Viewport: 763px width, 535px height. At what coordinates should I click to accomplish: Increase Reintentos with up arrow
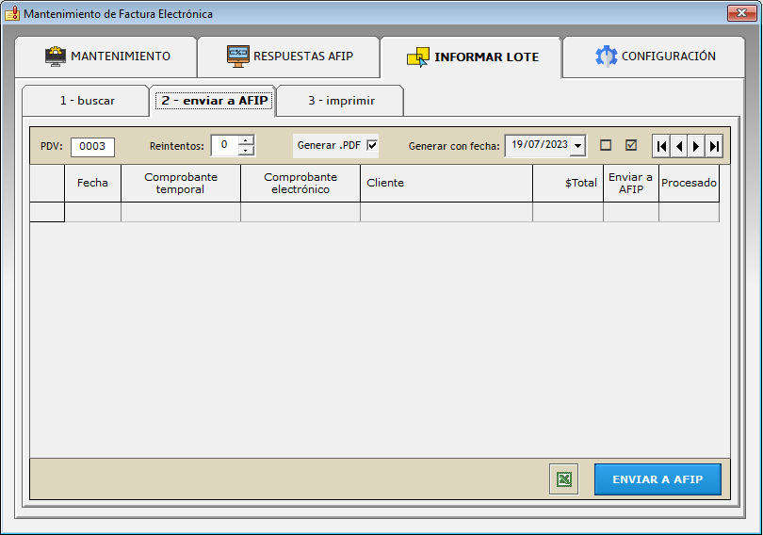coord(246,140)
